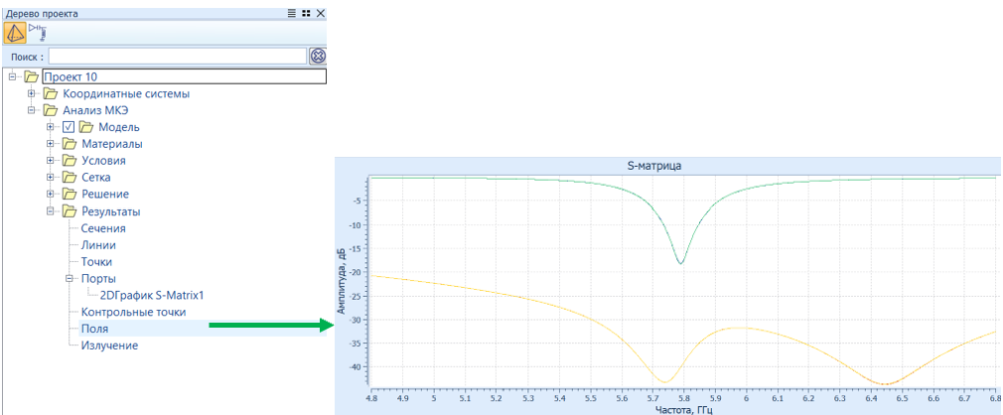
Task: Click the Сетка folder icon
Action: coord(70,178)
